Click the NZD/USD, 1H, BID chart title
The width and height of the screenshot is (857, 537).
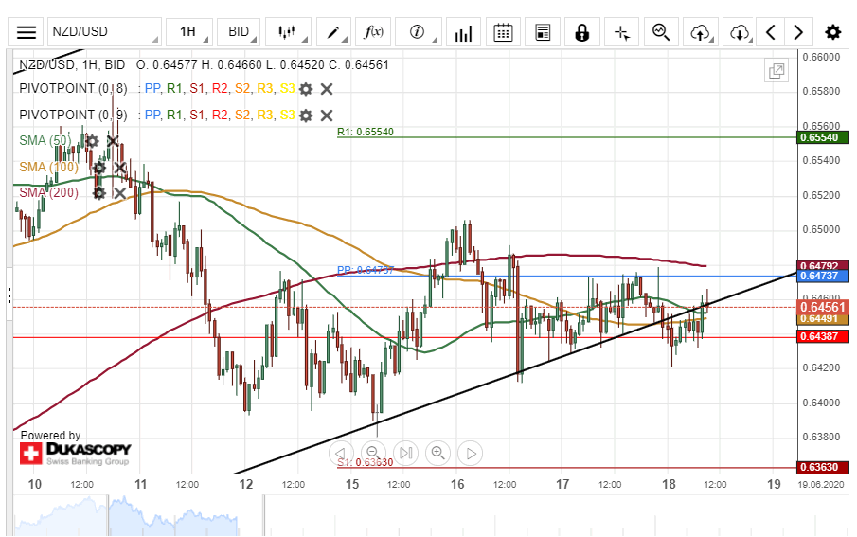pos(72,64)
